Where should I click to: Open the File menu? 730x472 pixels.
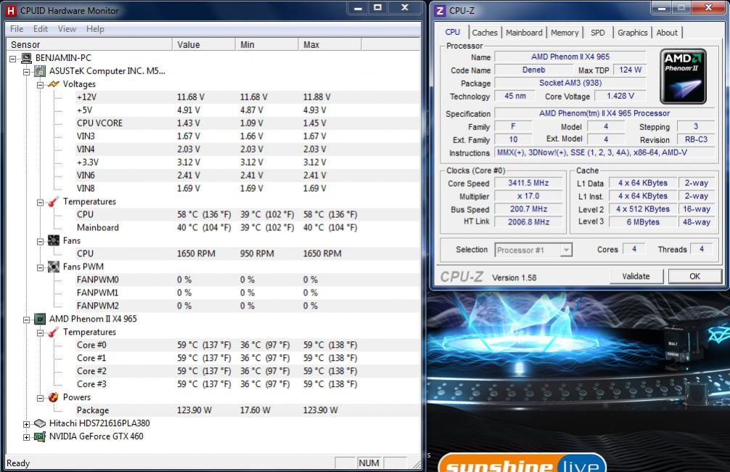point(17,29)
